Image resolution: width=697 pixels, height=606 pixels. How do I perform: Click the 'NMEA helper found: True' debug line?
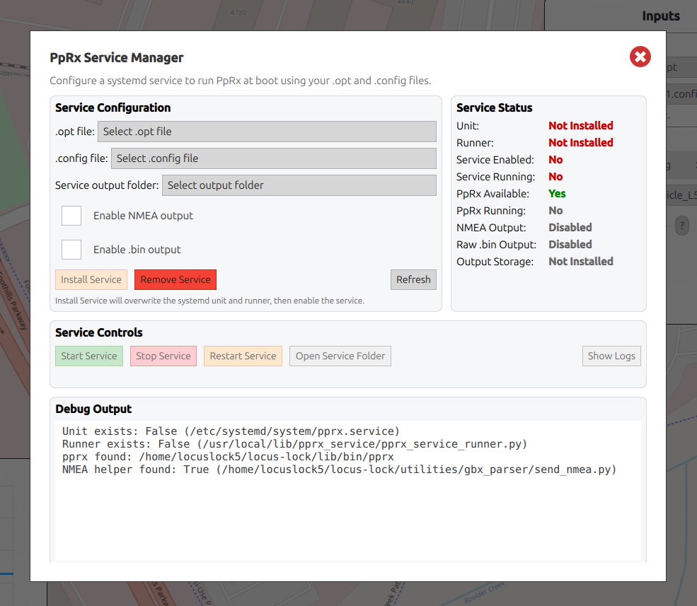(339, 470)
